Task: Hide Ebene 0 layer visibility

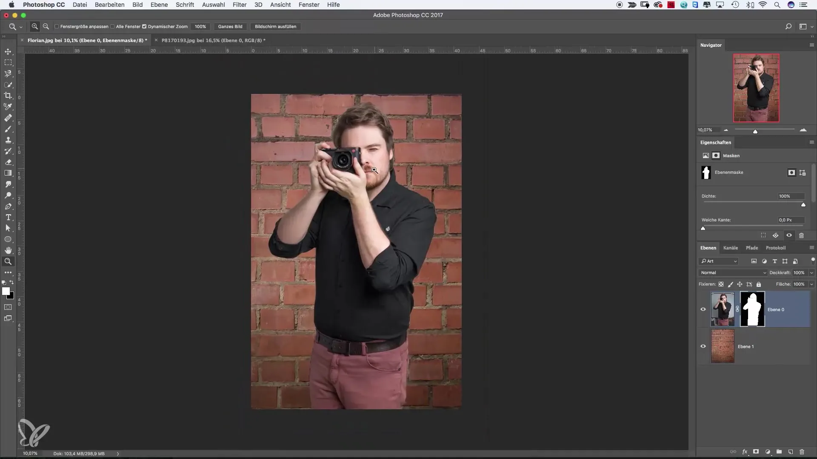Action: (703, 309)
